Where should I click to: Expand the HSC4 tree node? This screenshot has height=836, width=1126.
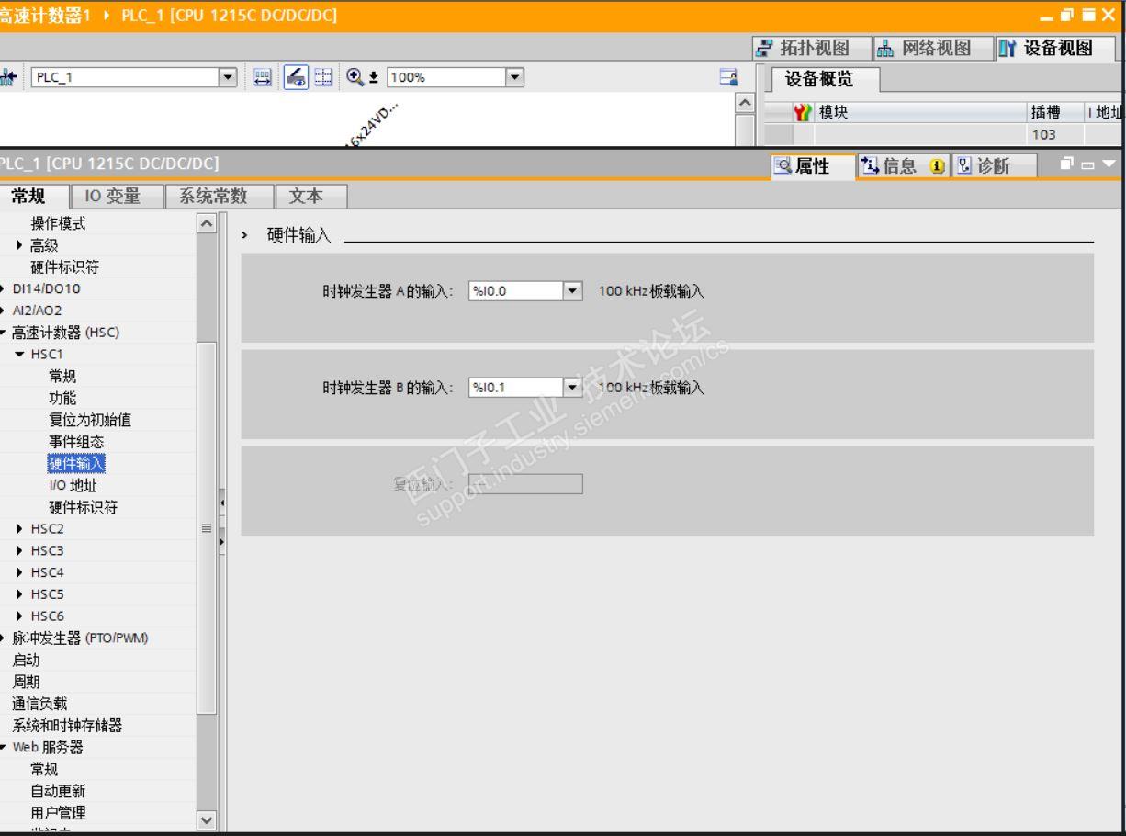point(20,572)
